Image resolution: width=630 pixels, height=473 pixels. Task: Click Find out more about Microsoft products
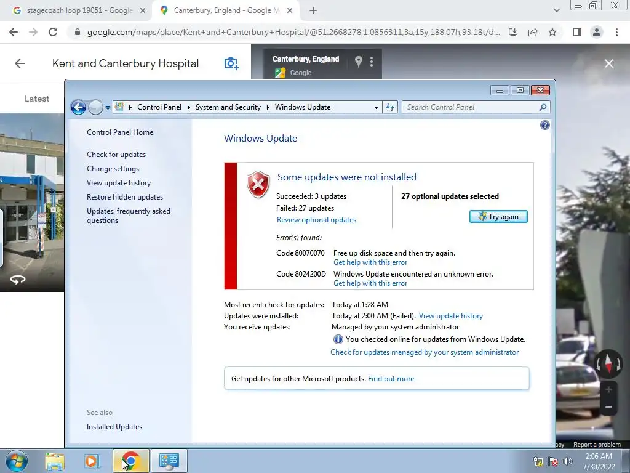click(x=391, y=379)
